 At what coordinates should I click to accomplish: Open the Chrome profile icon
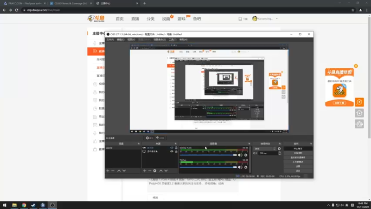click(360, 10)
